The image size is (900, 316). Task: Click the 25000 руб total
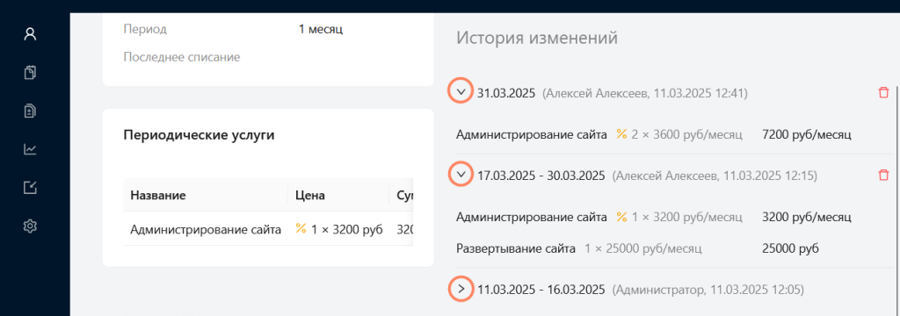tap(790, 249)
